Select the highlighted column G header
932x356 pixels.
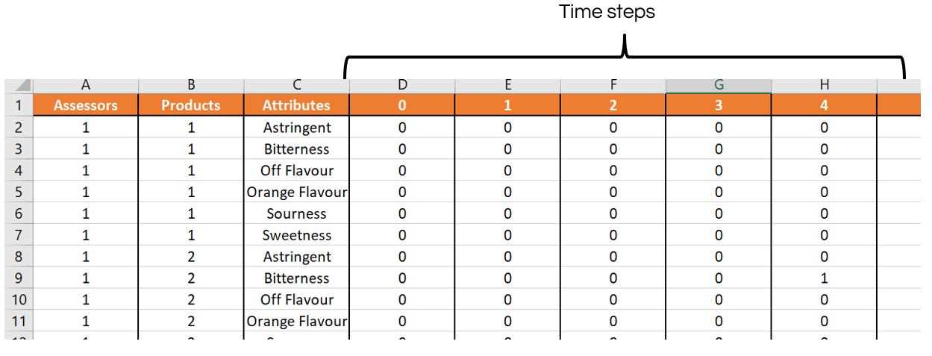(719, 86)
